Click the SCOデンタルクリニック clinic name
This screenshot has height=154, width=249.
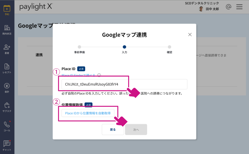click(202, 3)
